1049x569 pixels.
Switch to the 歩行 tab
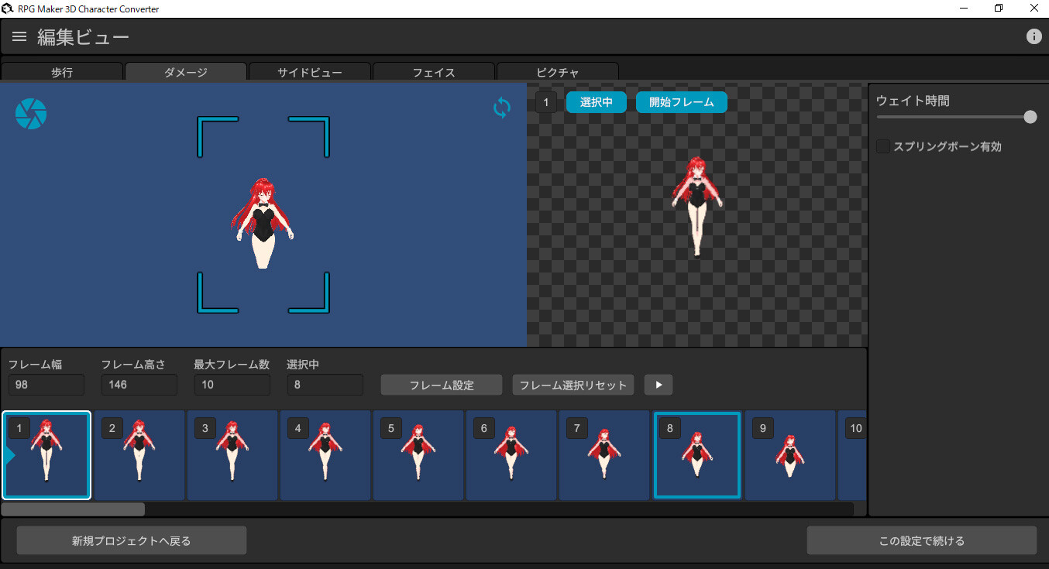[62, 71]
